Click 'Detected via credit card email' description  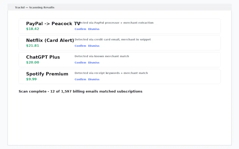tap(113, 39)
